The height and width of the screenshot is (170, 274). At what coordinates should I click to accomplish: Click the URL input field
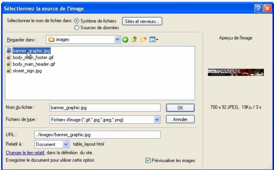point(97,135)
